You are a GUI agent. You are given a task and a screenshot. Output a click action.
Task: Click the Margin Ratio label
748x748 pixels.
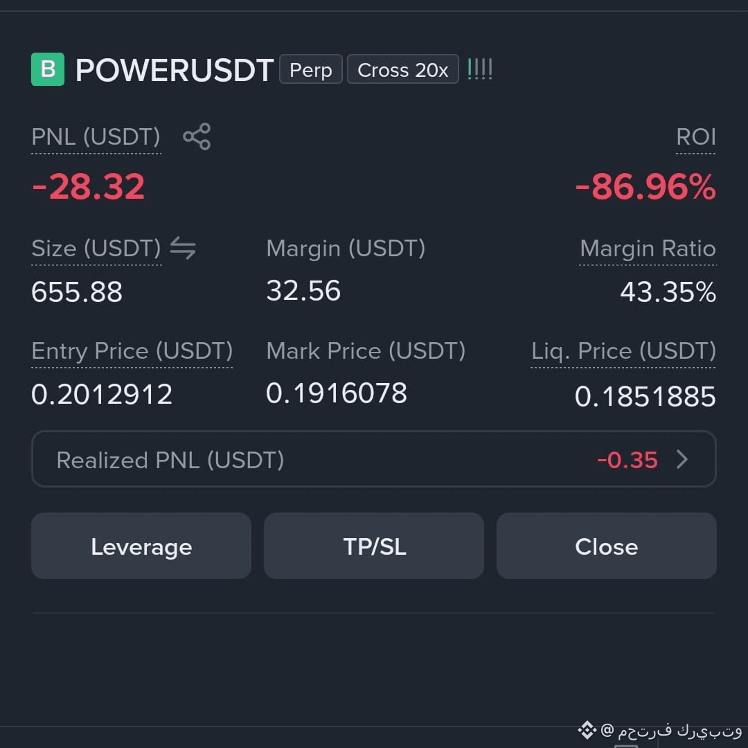coord(648,249)
